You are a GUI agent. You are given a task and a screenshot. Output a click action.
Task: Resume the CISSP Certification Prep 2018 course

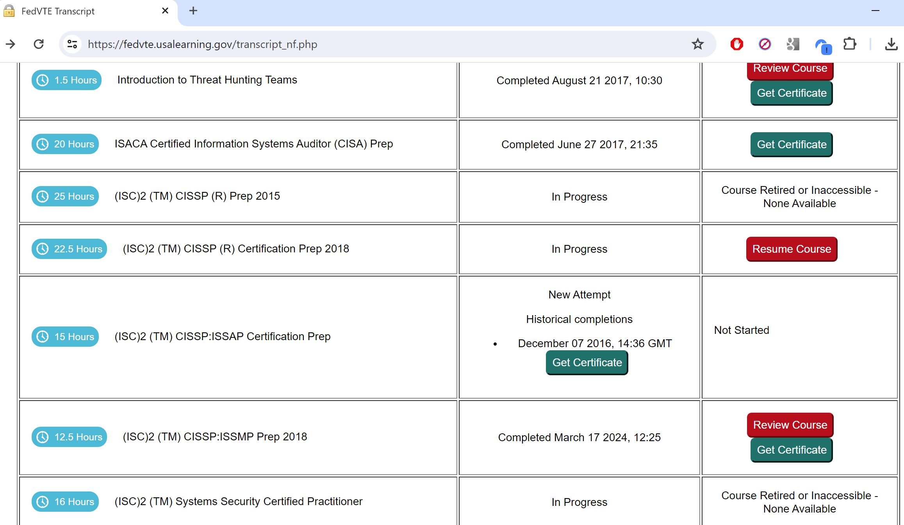tap(792, 249)
